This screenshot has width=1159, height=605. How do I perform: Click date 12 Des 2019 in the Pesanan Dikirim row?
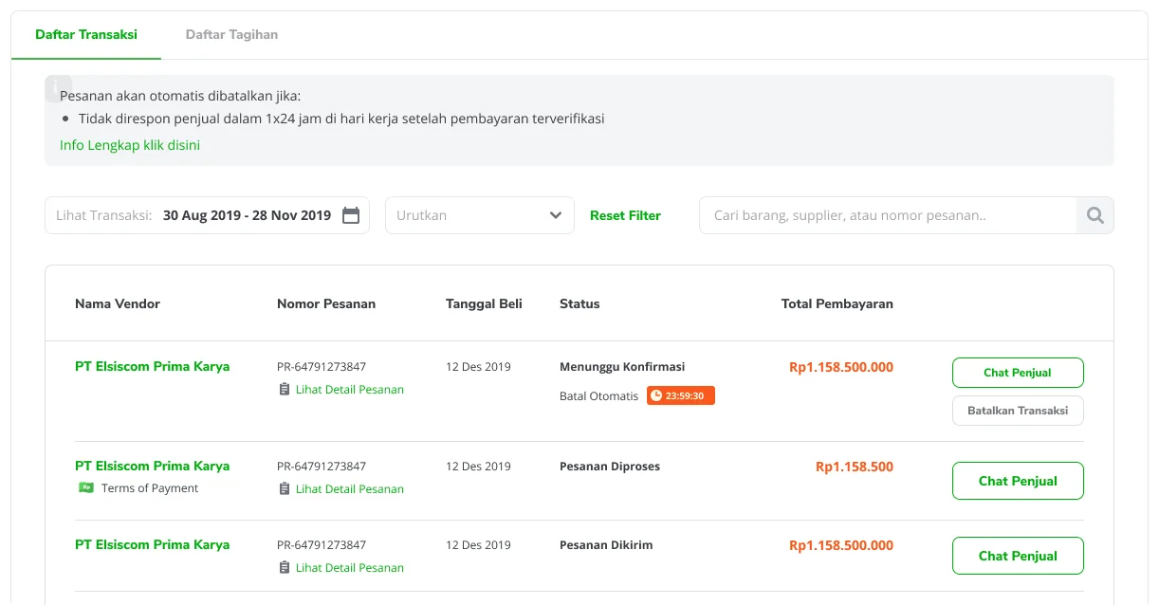pyautogui.click(x=478, y=545)
